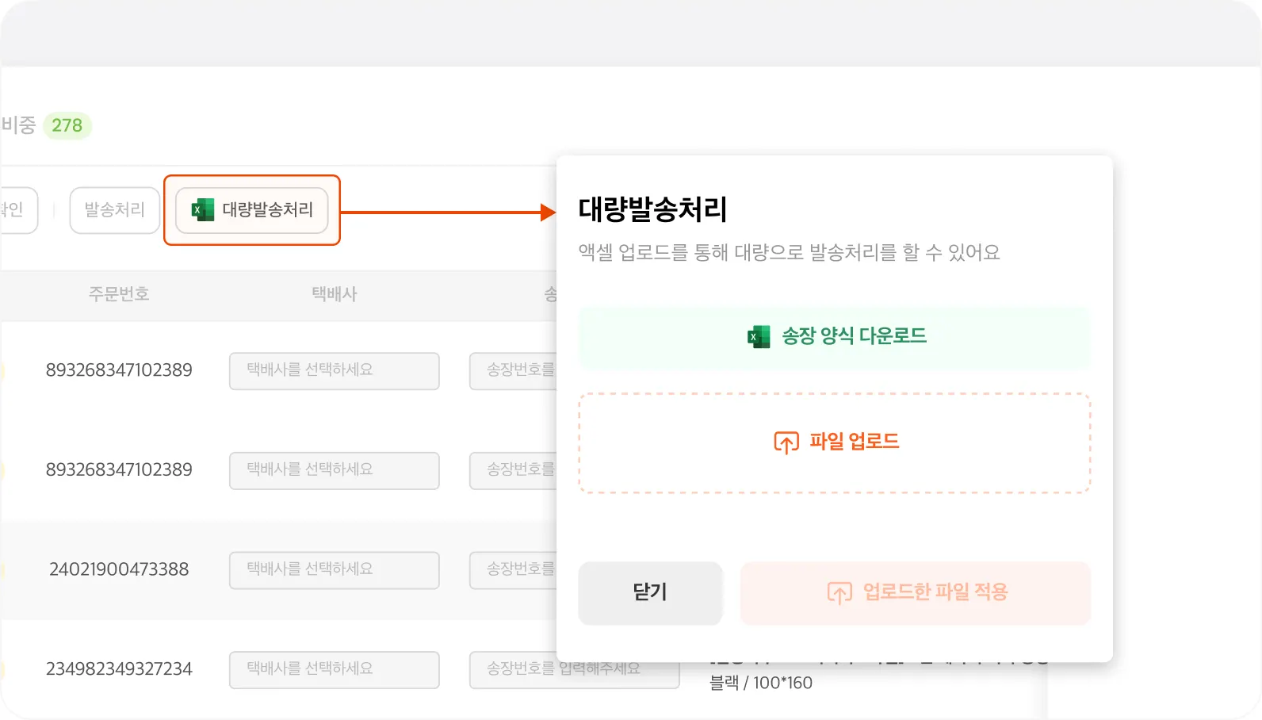This screenshot has height=720, width=1262.
Task: Click the 주문번호 column header
Action: click(x=119, y=294)
